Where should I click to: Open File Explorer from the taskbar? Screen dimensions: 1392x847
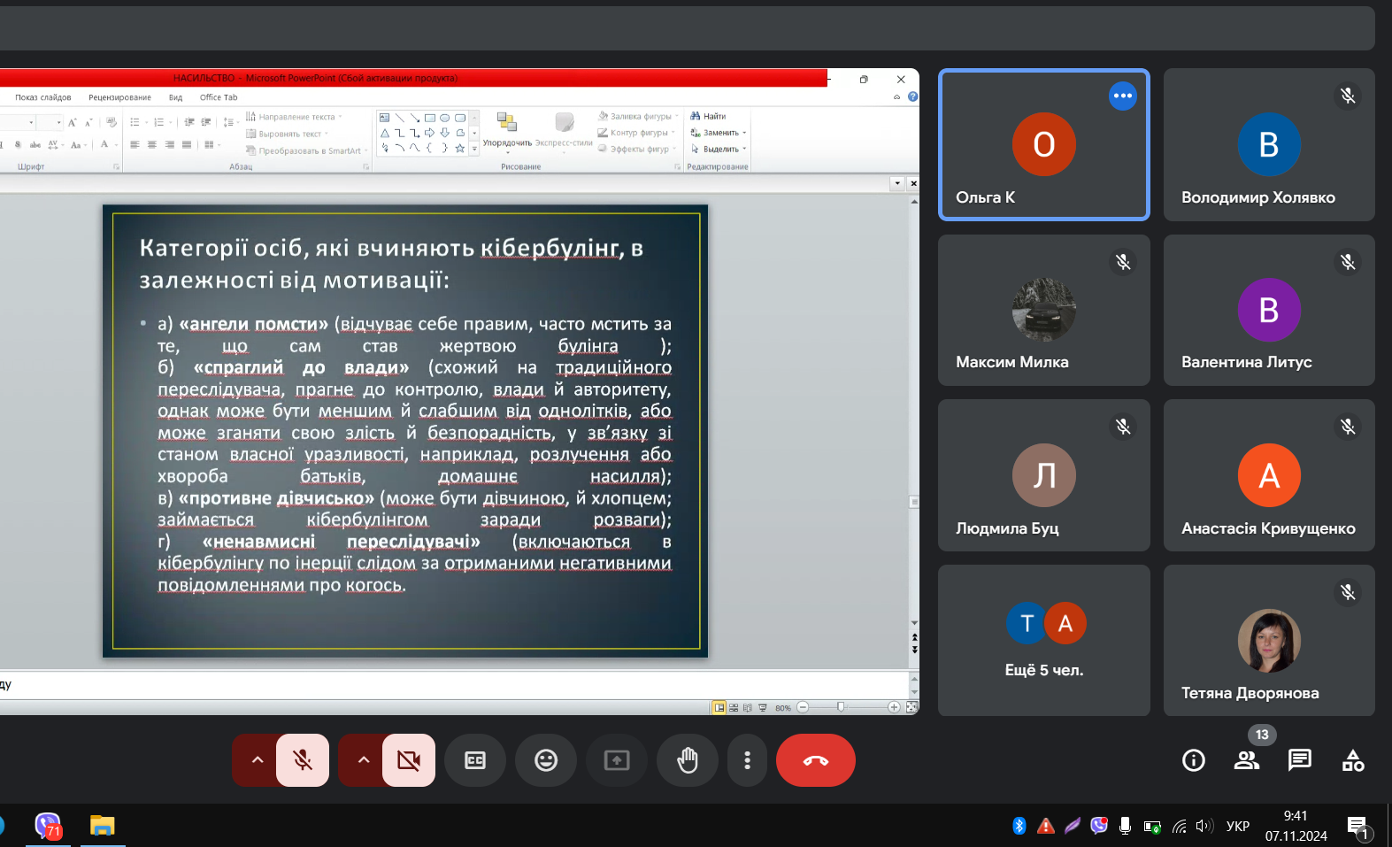103,826
